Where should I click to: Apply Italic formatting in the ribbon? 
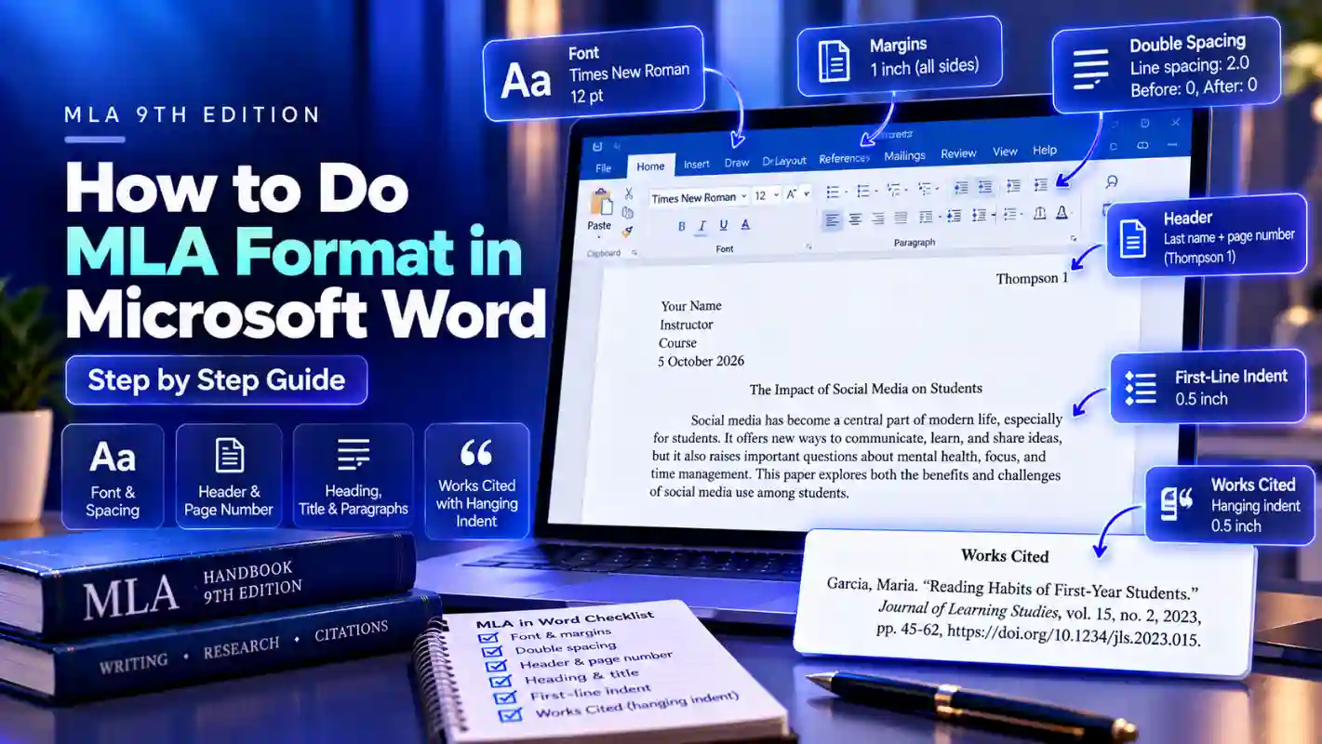(701, 226)
